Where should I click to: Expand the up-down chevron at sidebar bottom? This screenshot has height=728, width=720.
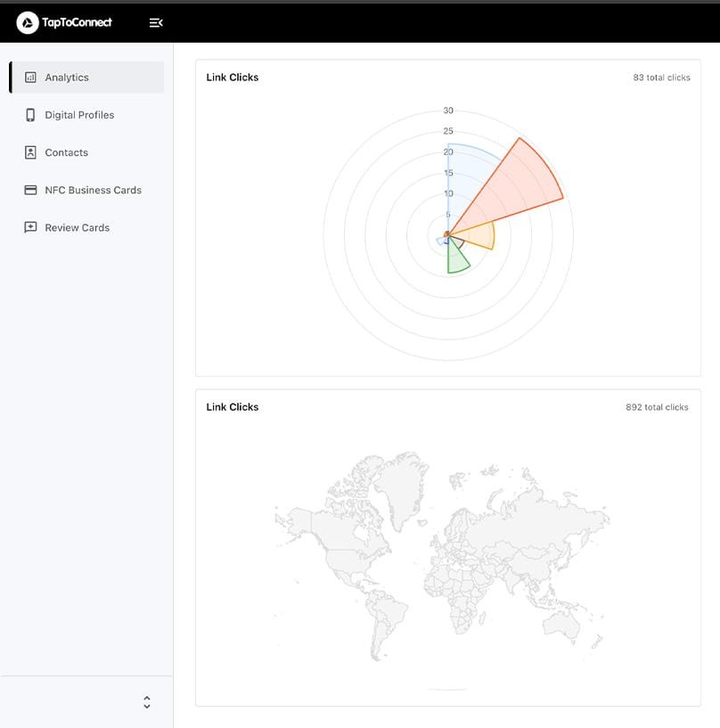pos(147,702)
